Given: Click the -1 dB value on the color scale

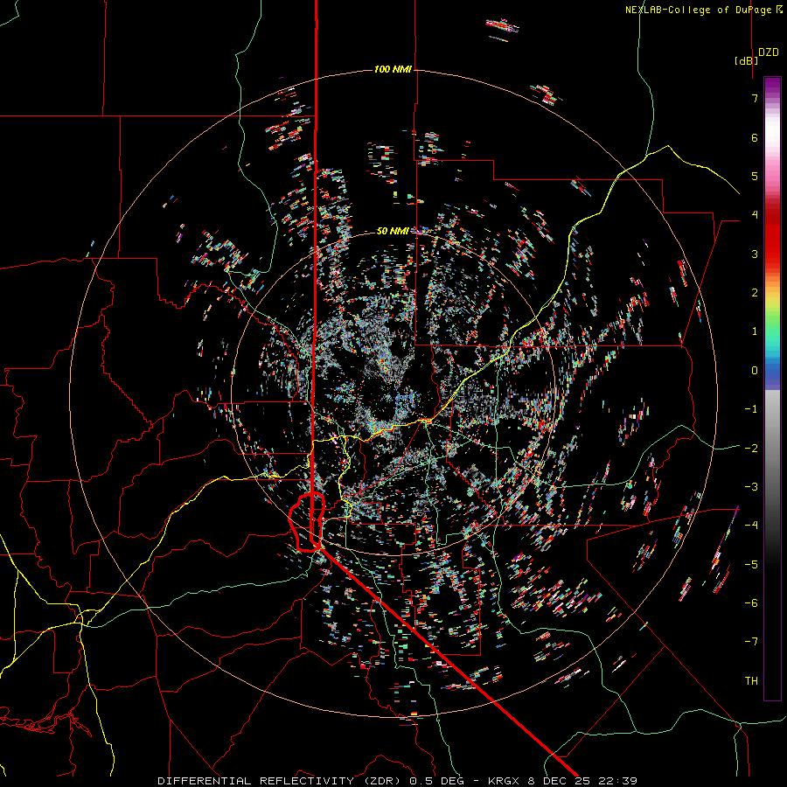Looking at the screenshot, I should (751, 409).
